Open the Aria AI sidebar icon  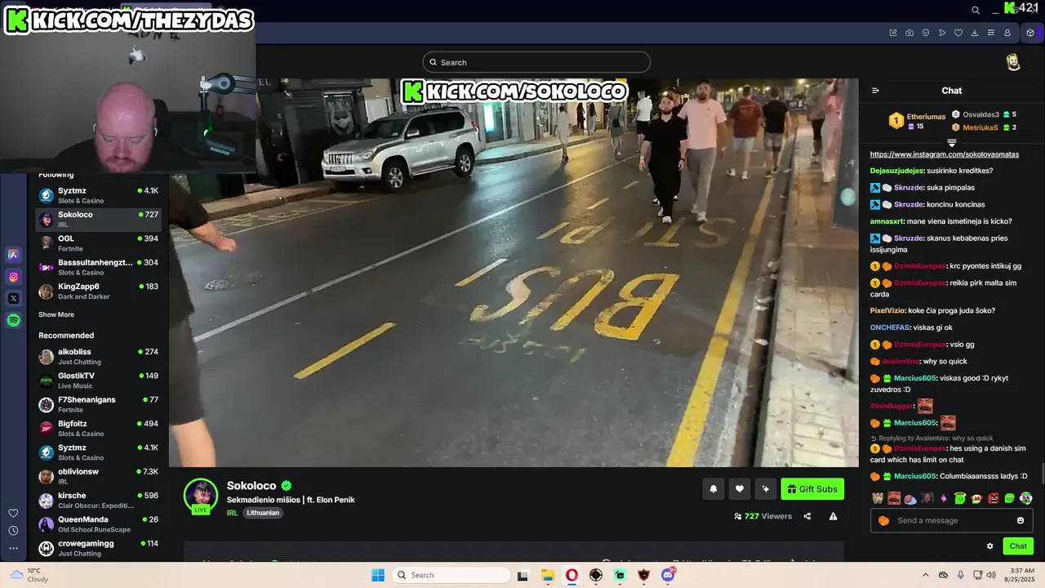13,255
